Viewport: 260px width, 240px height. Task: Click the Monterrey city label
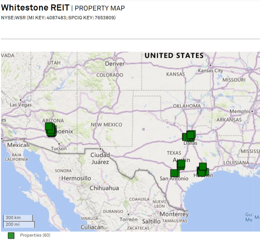pyautogui.click(x=174, y=214)
